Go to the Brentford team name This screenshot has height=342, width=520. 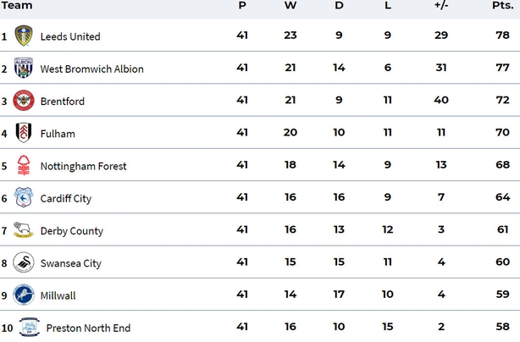tap(63, 101)
